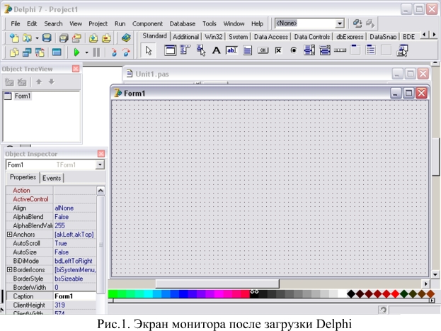Image resolution: width=441 pixels, height=331 pixels.
Task: Click Remove file from project icon
Action: click(x=106, y=38)
